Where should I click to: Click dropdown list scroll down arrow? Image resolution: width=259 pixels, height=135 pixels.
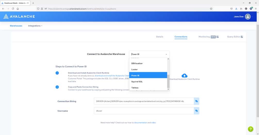pyautogui.click(x=168, y=89)
